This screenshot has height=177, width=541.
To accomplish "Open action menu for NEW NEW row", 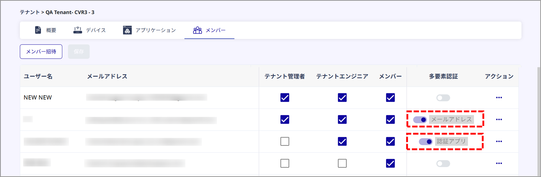I will pos(499,97).
